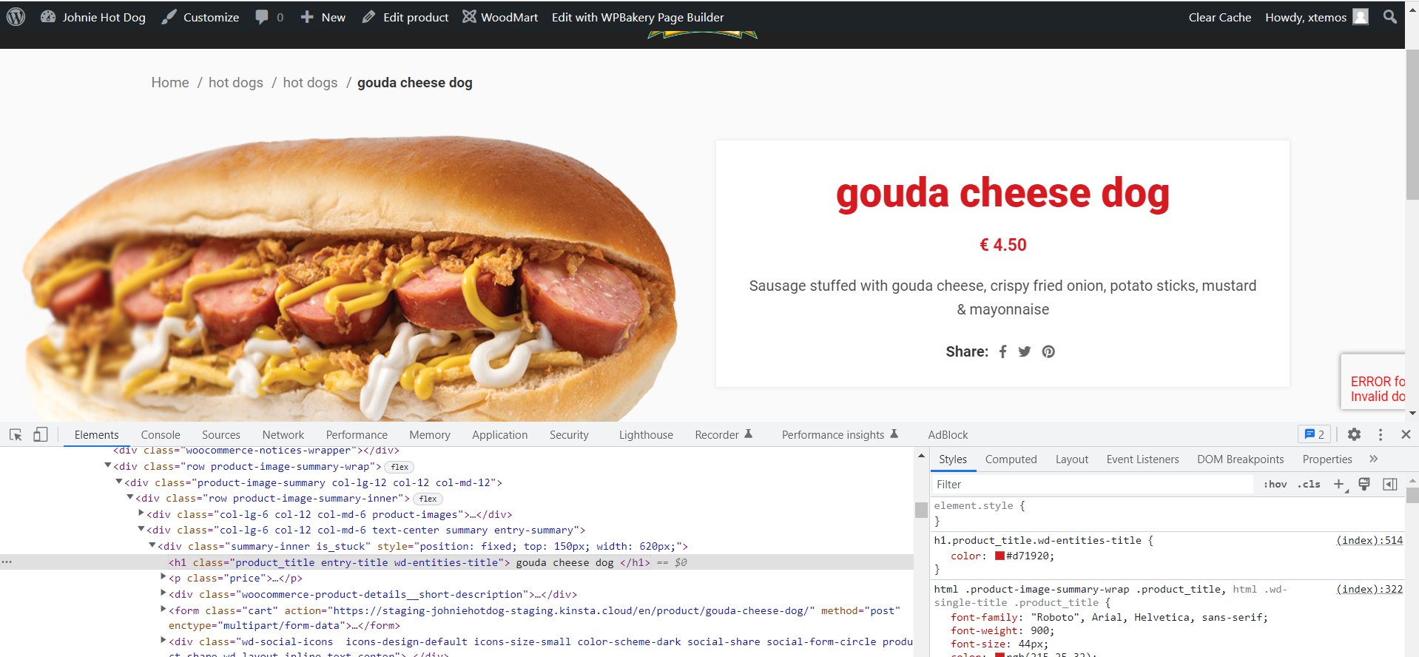Expand the woocommerce-product-details short-description div
1419x657 pixels.
164,593
